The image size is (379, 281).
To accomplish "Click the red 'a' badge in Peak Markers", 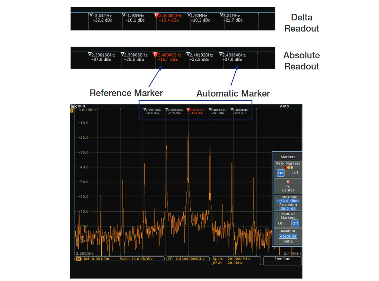I will point(285,167).
